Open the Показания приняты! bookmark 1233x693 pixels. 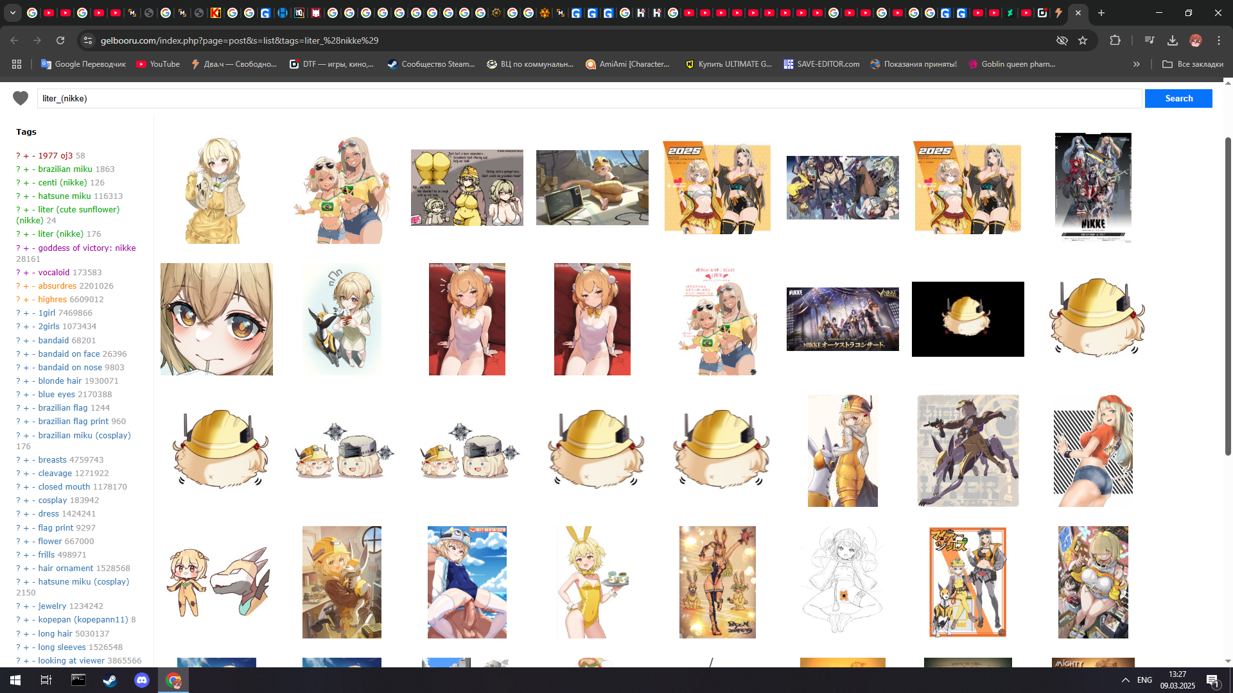(914, 64)
